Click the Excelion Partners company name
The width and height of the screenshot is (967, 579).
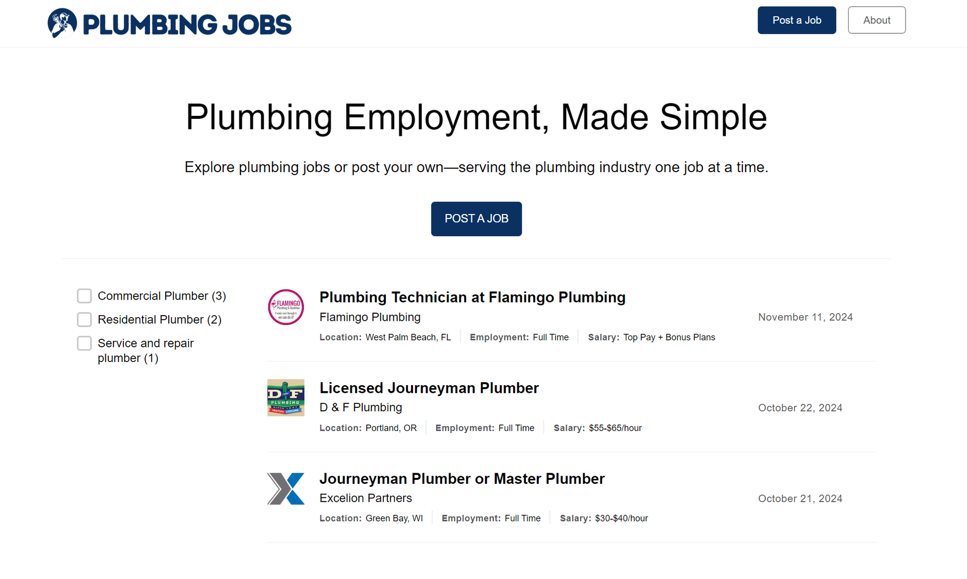366,498
